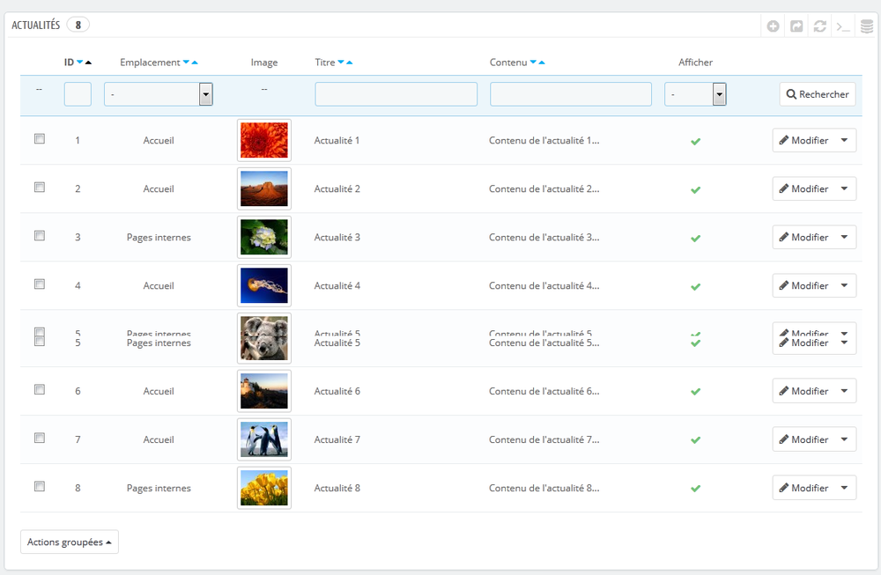Image resolution: width=881 pixels, height=575 pixels.
Task: Toggle the green checkmark status for Actualité 8
Action: tap(695, 489)
